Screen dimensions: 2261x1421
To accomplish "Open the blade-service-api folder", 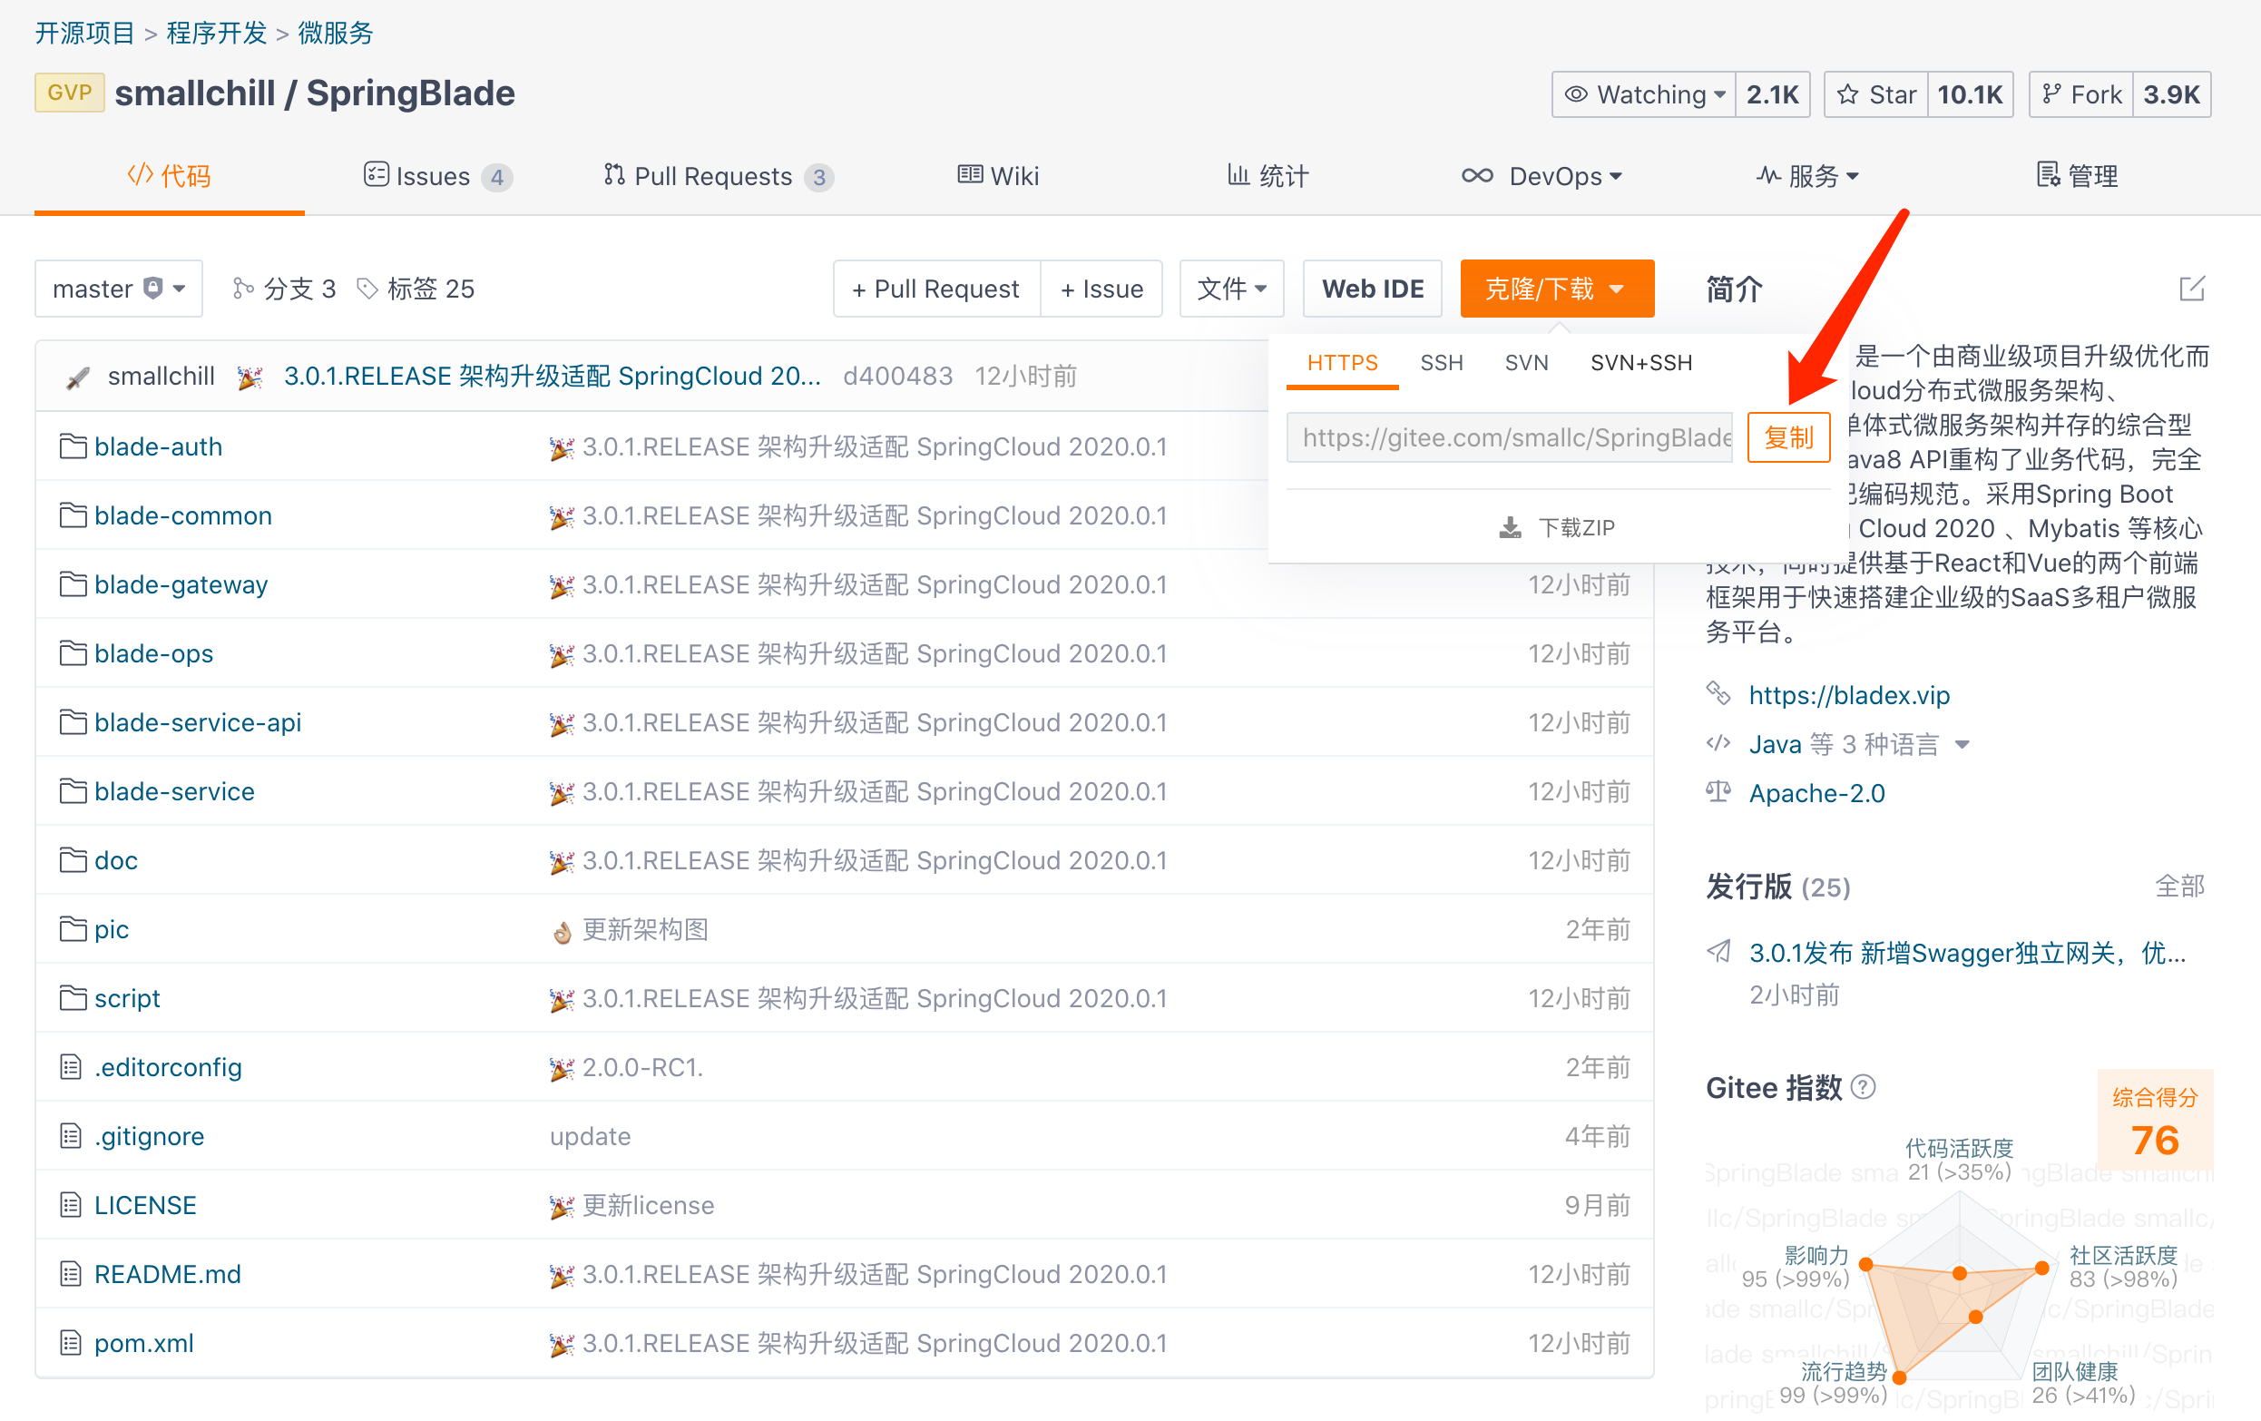I will pyautogui.click(x=198, y=722).
